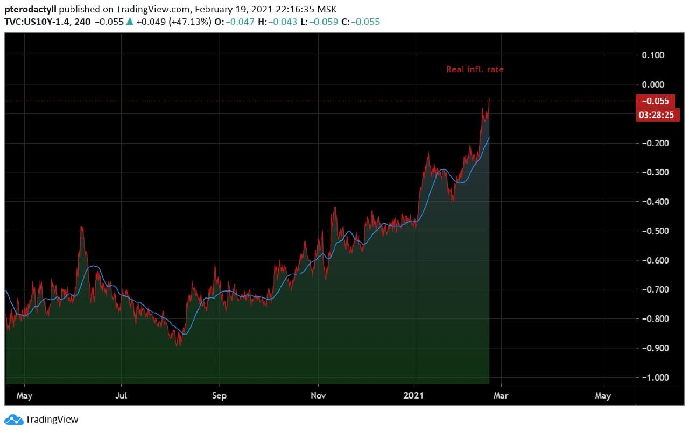Open the TradingView wordmark link

[52, 420]
